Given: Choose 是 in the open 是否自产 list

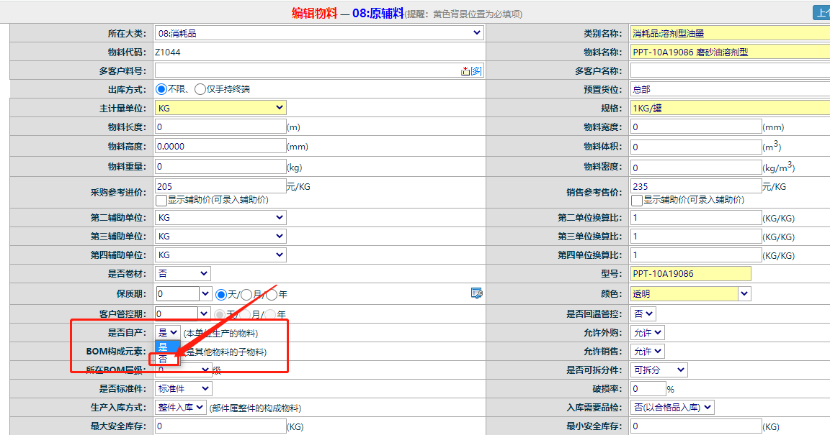Looking at the screenshot, I should [164, 347].
